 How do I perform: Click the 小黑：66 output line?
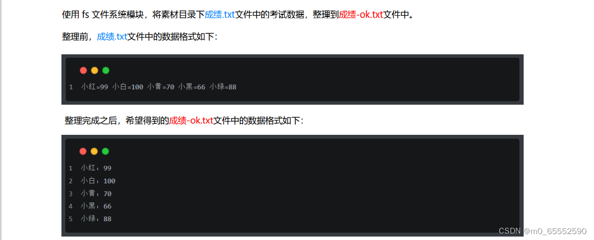(96, 206)
